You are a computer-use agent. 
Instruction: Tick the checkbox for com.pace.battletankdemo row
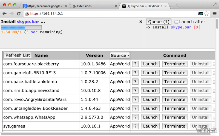click(x=214, y=82)
